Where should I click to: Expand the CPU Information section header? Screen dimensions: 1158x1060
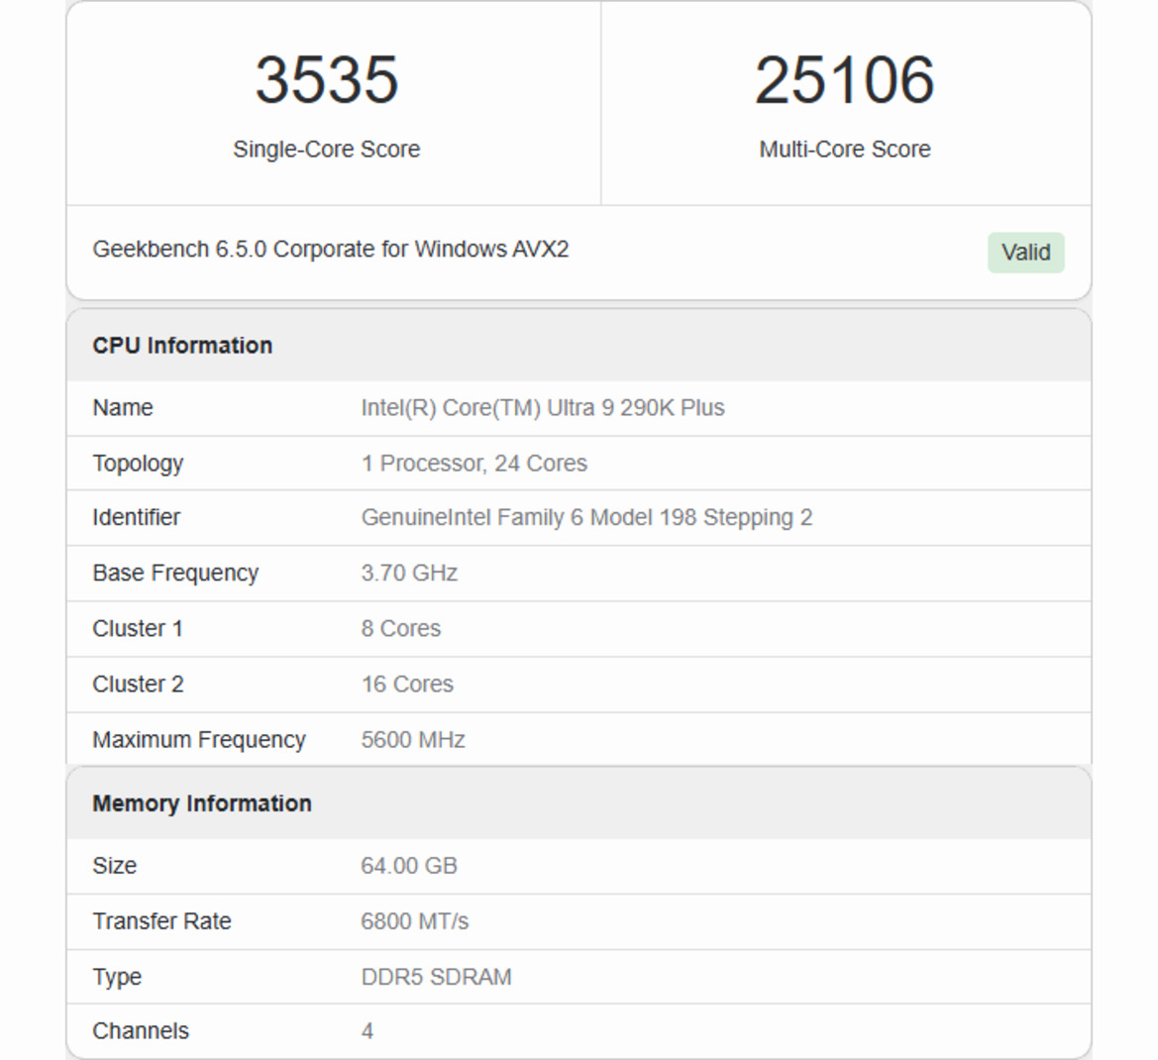(x=182, y=345)
